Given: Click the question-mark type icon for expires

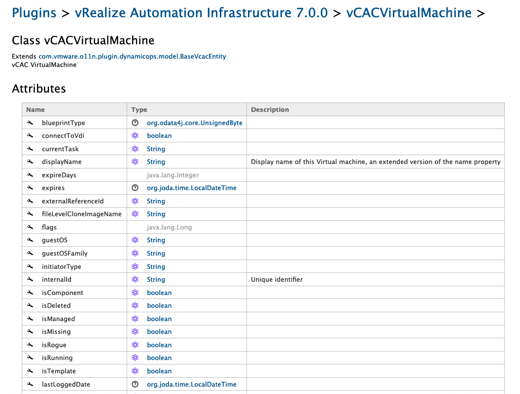Looking at the screenshot, I should (x=135, y=188).
